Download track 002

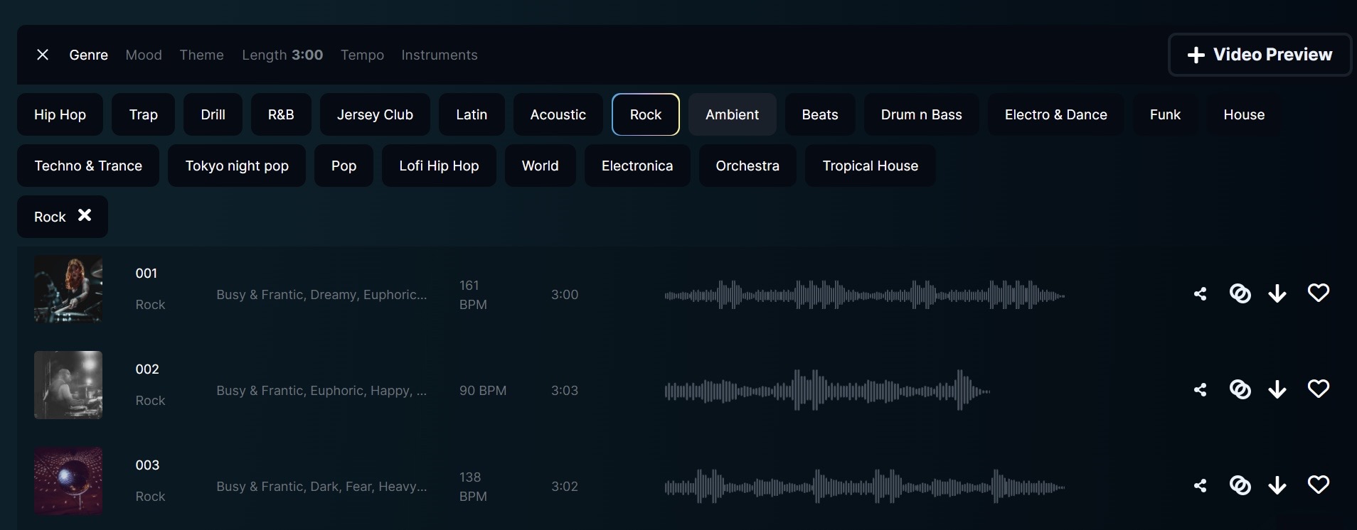(1277, 389)
